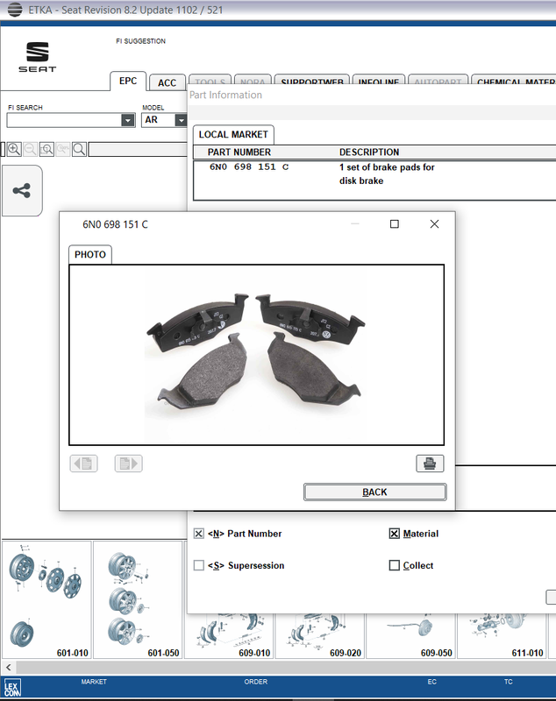Click the '1 set of brake pads' description
556x701 pixels.
(x=387, y=173)
